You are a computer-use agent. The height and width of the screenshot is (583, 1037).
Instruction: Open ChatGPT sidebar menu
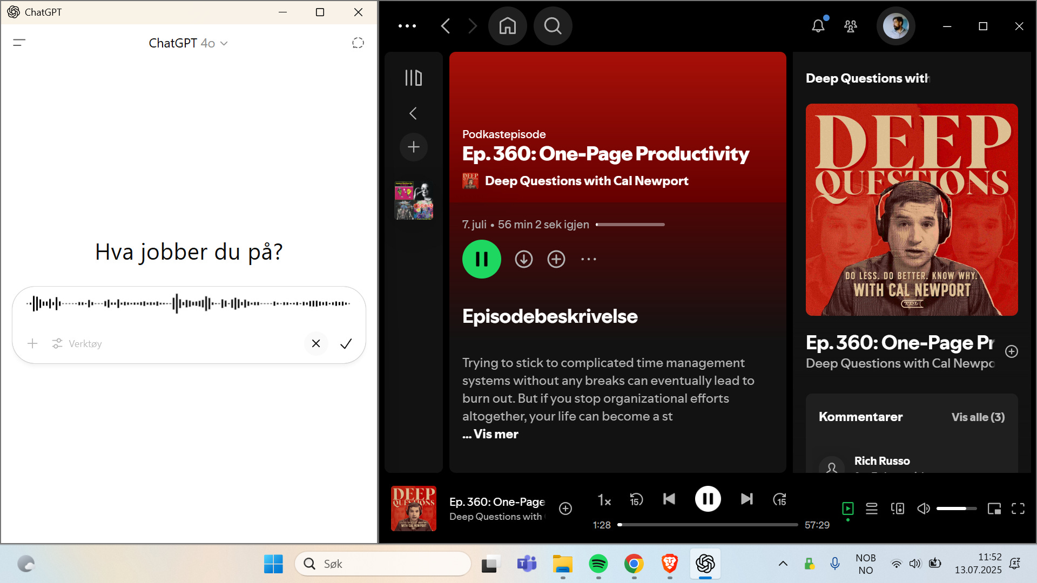pyautogui.click(x=19, y=43)
